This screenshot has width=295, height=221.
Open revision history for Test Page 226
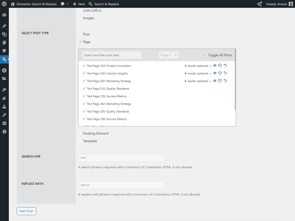[x=220, y=73]
